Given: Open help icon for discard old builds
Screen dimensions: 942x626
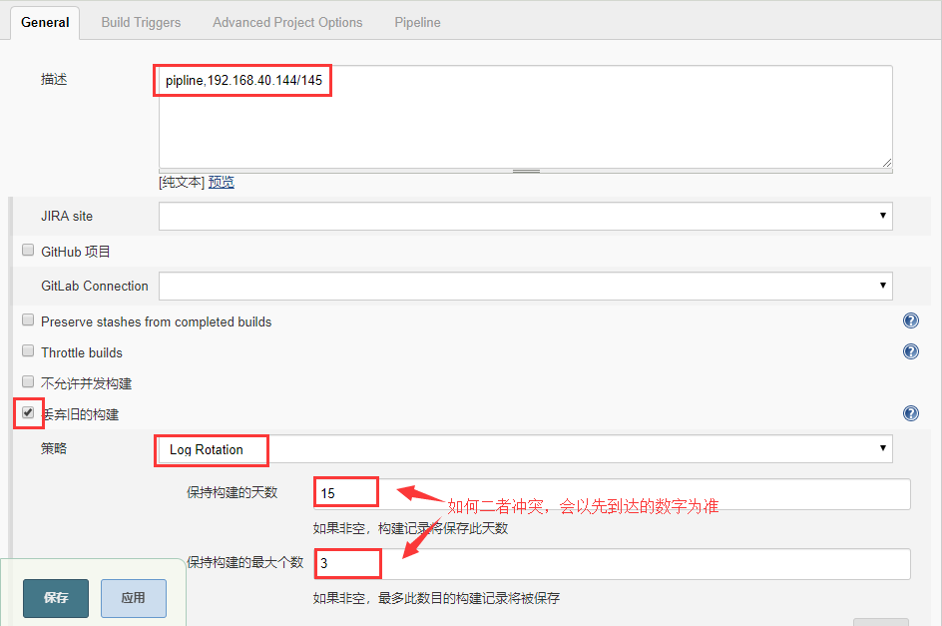Looking at the screenshot, I should coord(910,413).
